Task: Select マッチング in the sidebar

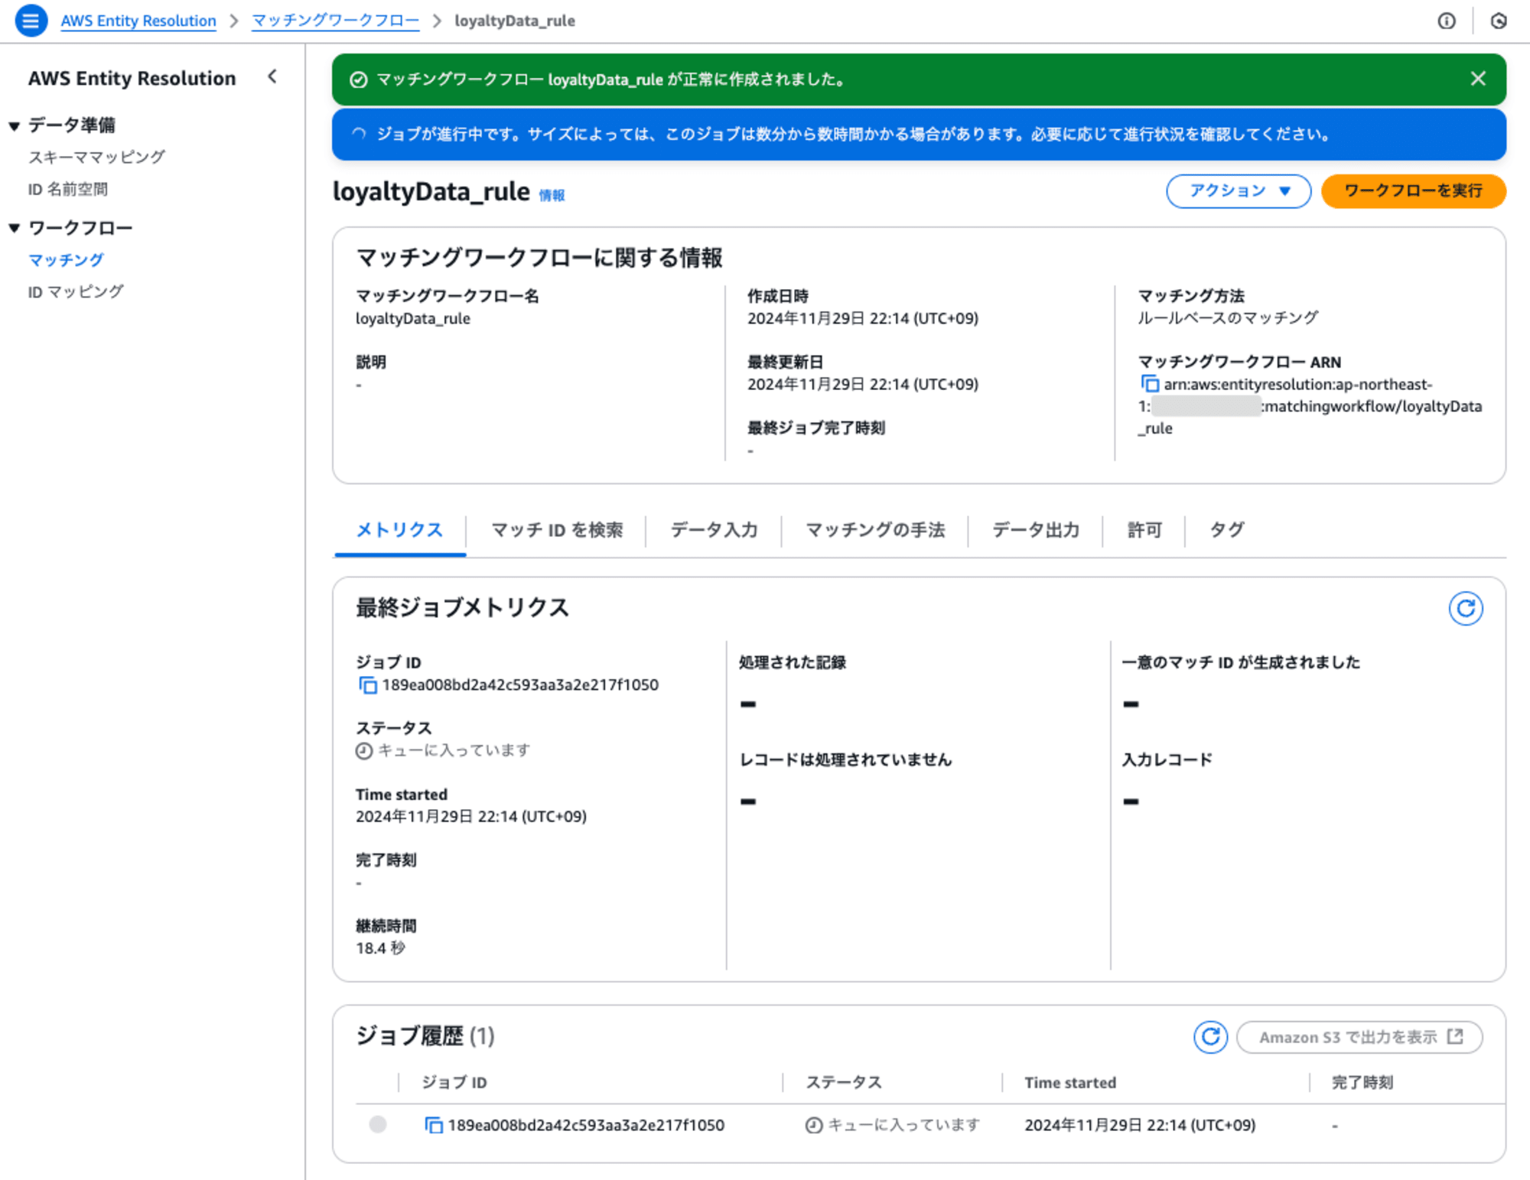Action: tap(66, 260)
